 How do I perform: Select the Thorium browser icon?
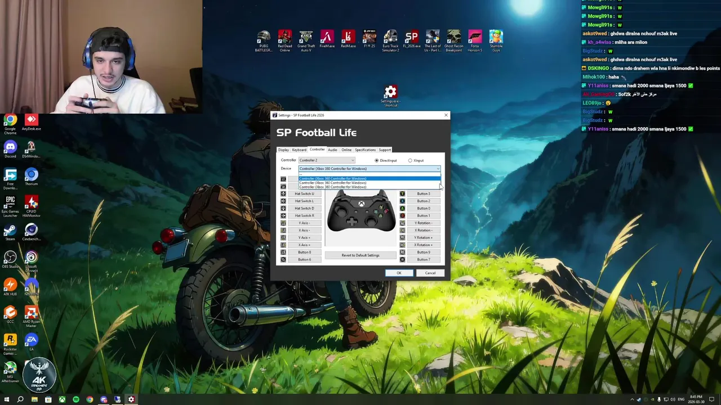click(31, 177)
